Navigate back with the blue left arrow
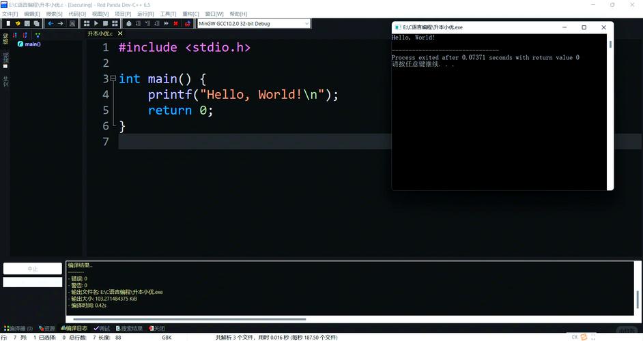This screenshot has width=643, height=341. 51,24
